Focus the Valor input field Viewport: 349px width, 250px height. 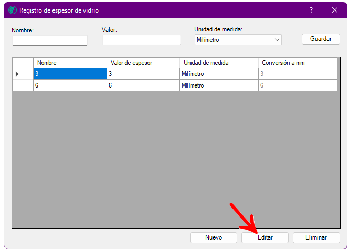click(142, 40)
